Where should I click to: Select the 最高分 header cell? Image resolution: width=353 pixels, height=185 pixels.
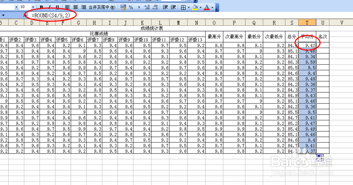point(214,36)
